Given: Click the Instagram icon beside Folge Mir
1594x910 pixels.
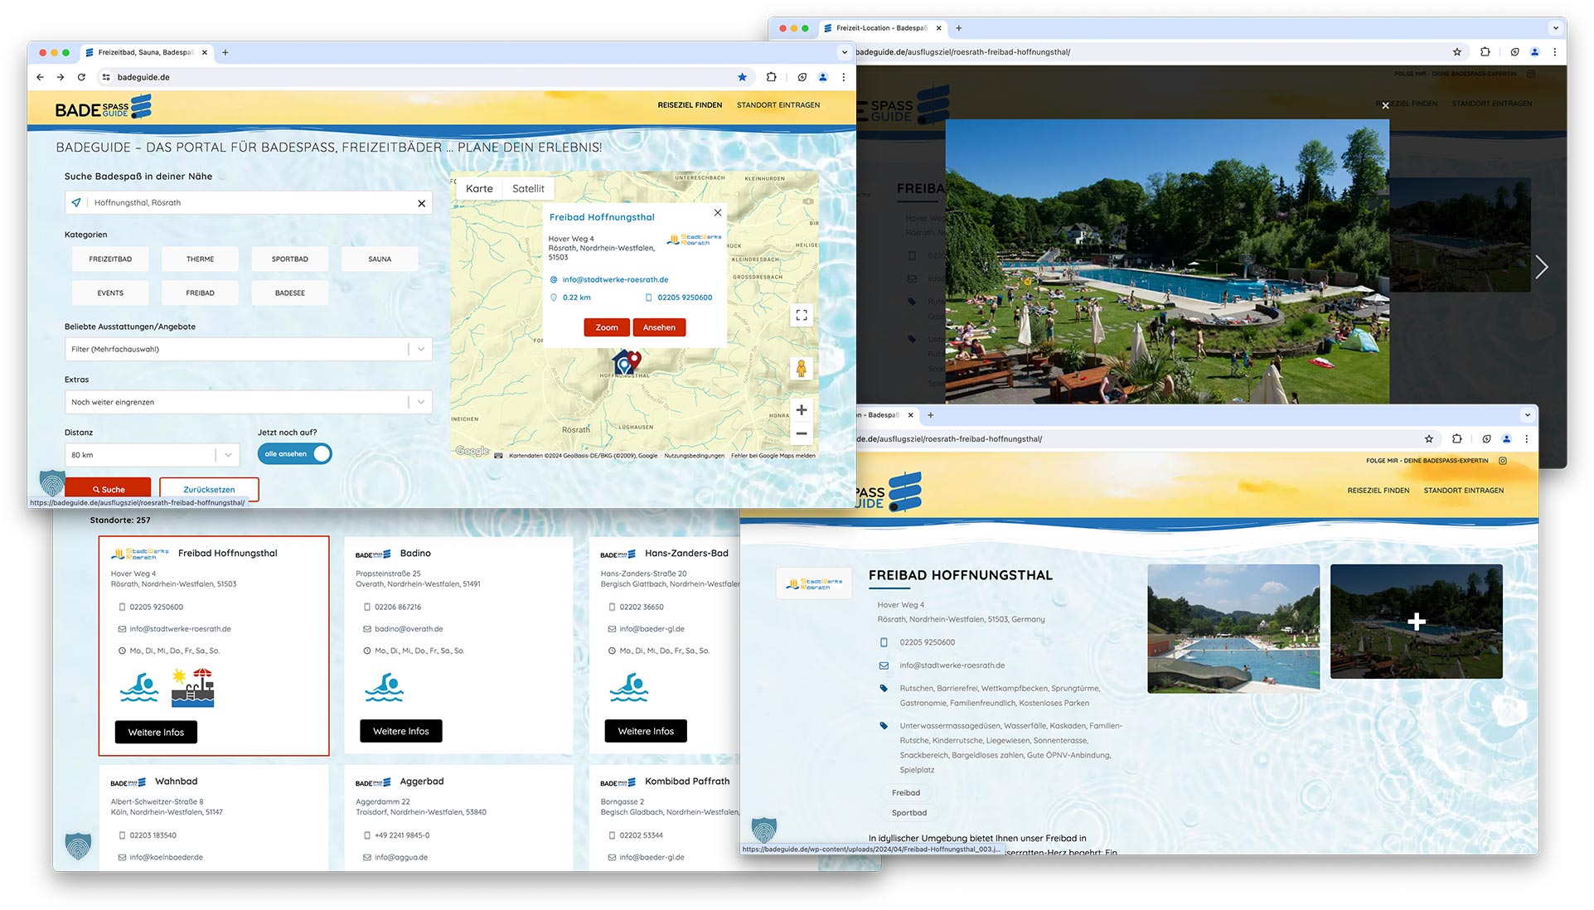Looking at the screenshot, I should [1502, 461].
